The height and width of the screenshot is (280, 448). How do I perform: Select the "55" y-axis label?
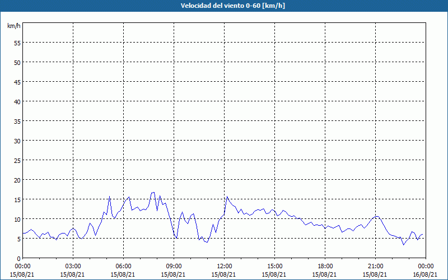pos(17,43)
